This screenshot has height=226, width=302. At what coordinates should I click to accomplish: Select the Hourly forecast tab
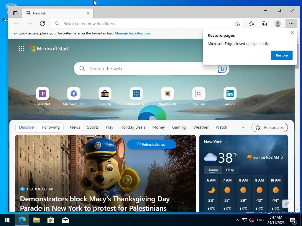click(x=213, y=170)
